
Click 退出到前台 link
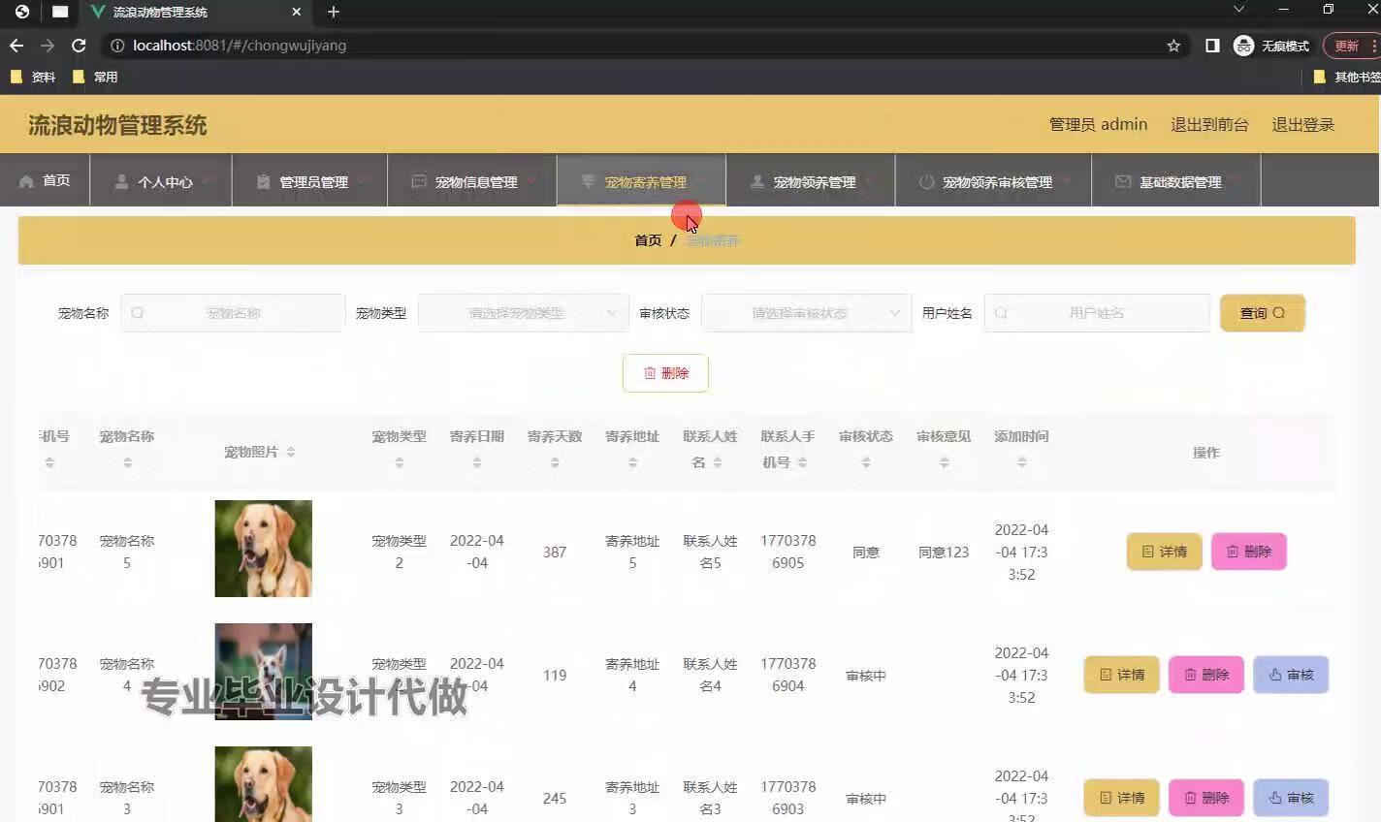coord(1209,125)
